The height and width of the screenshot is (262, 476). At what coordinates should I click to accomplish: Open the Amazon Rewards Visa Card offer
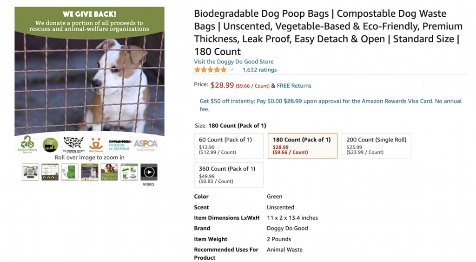coord(331,105)
